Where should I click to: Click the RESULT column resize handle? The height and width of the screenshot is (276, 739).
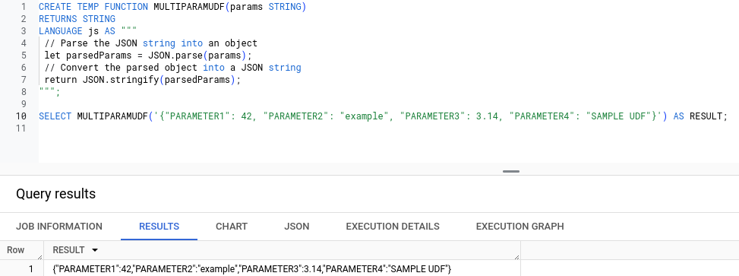[517, 257]
